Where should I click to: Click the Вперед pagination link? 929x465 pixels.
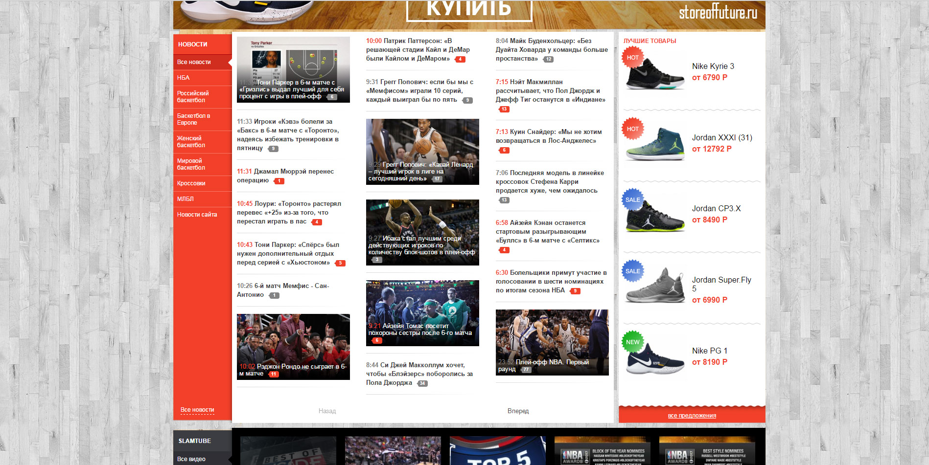click(518, 411)
